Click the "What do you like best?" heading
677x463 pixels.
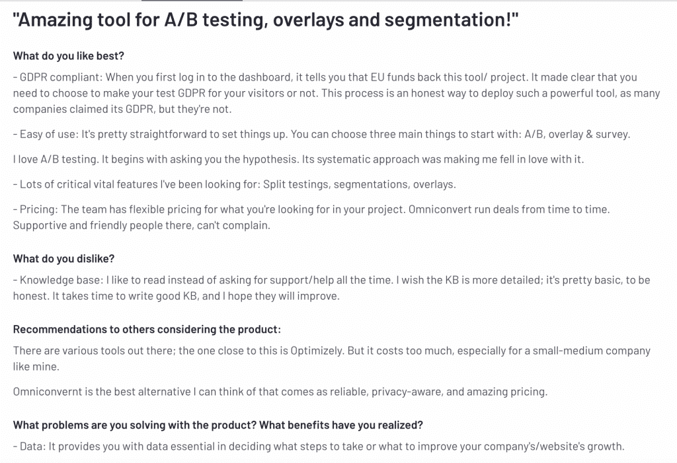pos(68,55)
